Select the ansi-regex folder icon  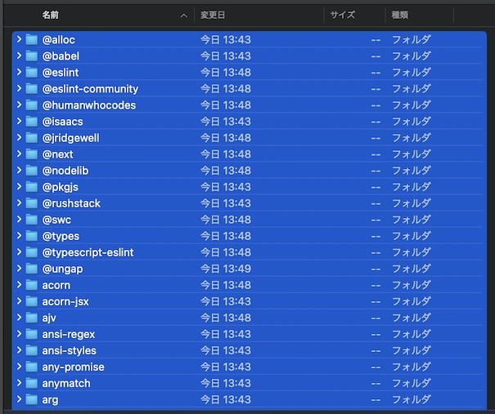click(x=32, y=334)
